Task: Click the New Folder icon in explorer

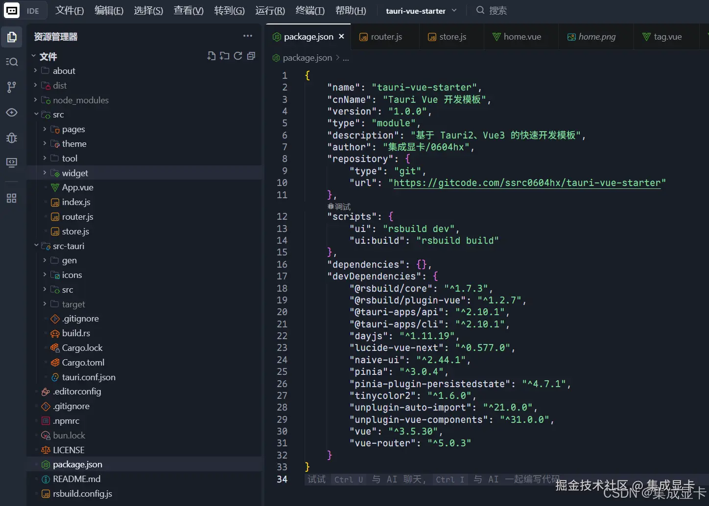Action: (224, 56)
